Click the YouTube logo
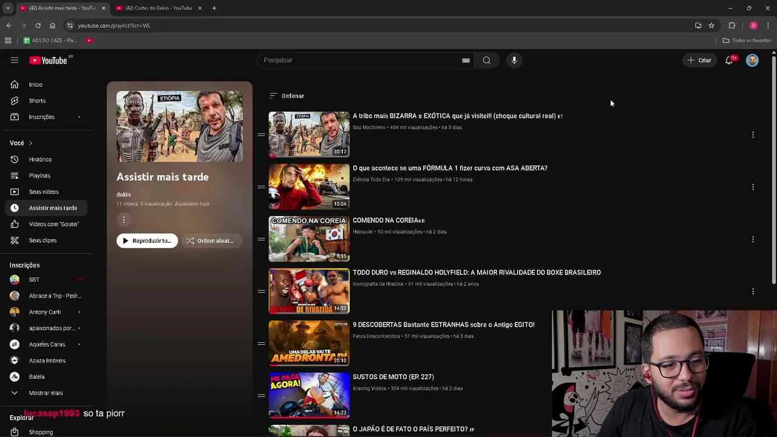This screenshot has height=437, width=777. point(49,60)
